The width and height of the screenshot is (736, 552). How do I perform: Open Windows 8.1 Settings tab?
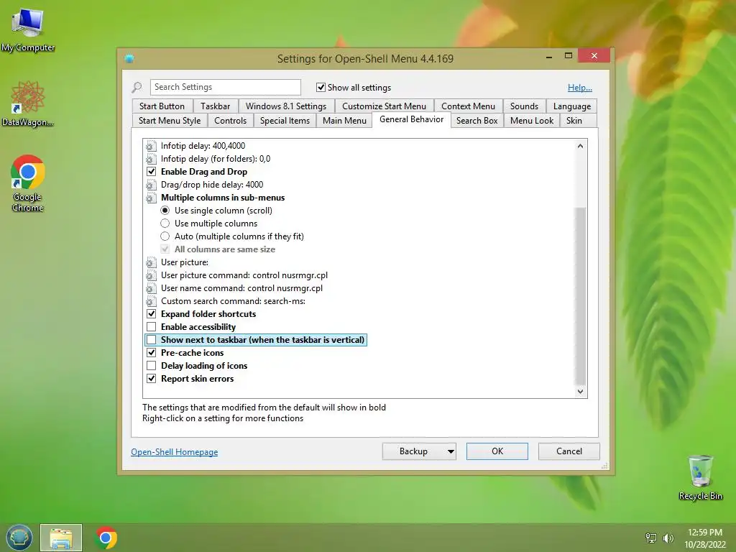286,106
